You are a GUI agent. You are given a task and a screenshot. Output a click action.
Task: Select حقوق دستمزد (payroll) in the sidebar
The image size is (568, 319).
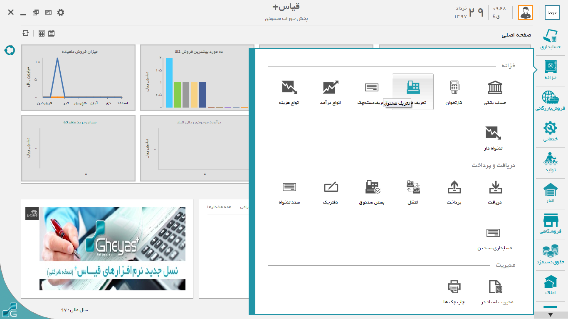[551, 255]
